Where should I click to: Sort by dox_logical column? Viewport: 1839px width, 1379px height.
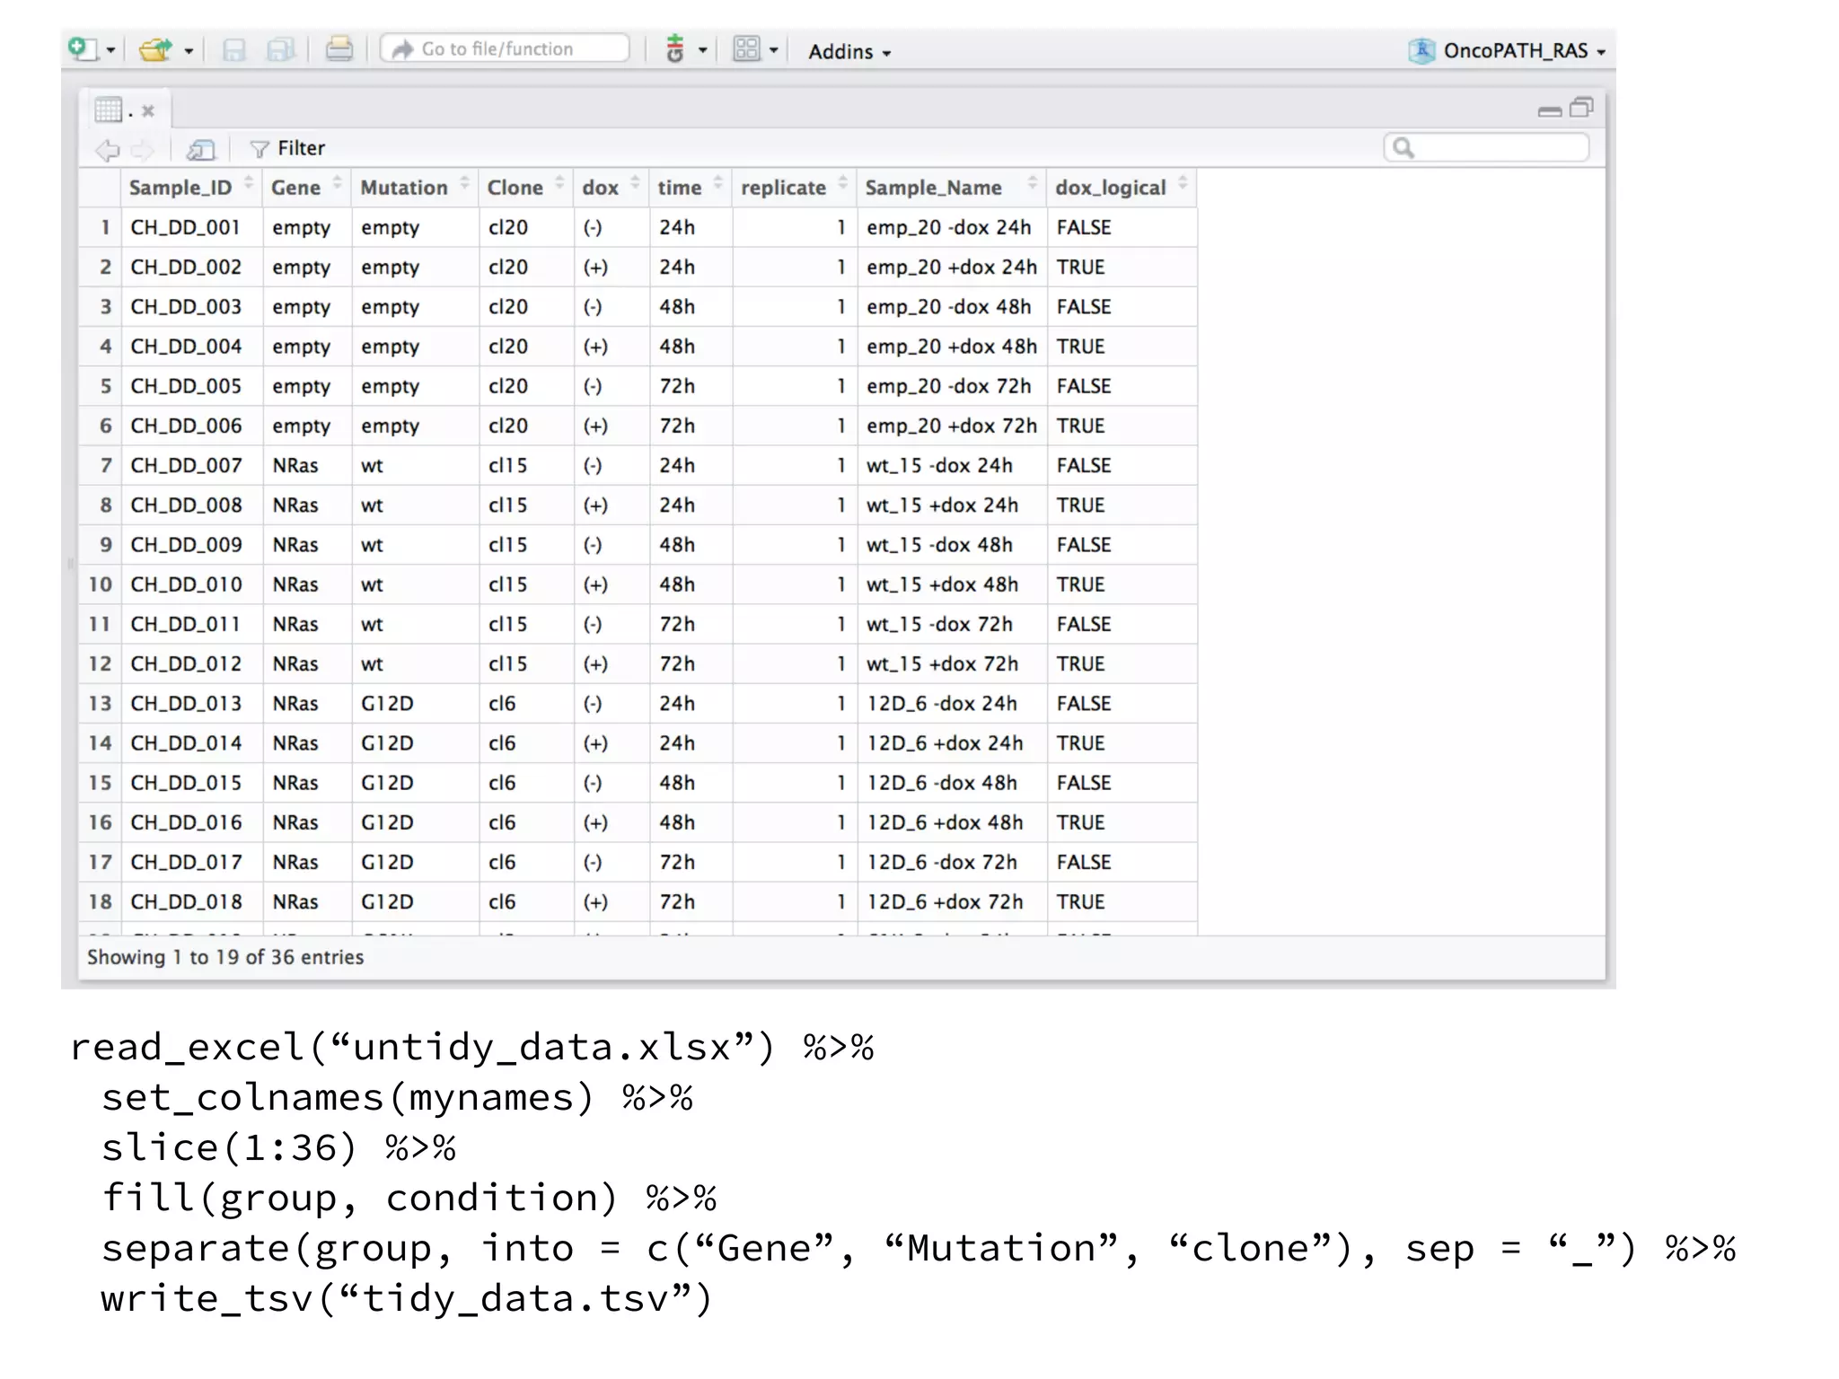pos(1121,188)
